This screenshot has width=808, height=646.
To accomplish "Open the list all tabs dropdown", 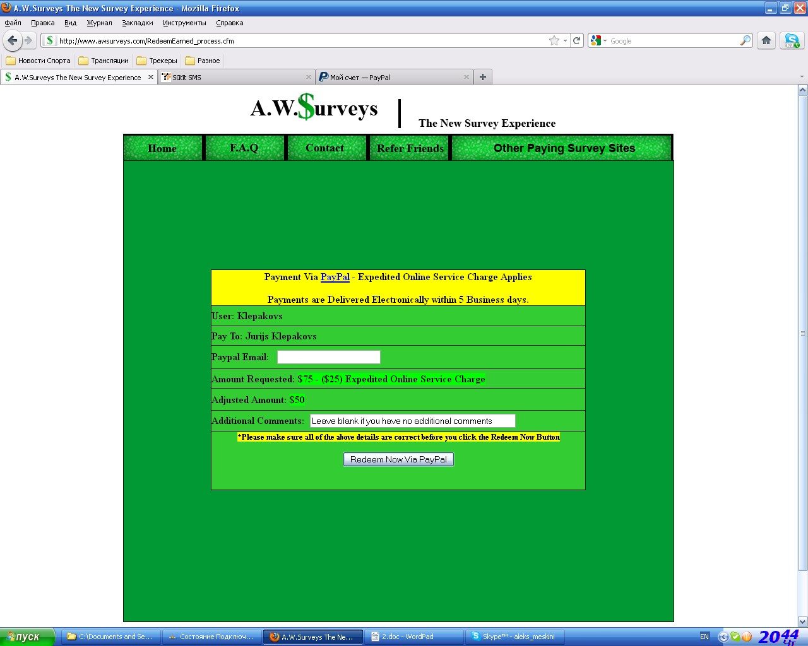I will pyautogui.click(x=802, y=77).
